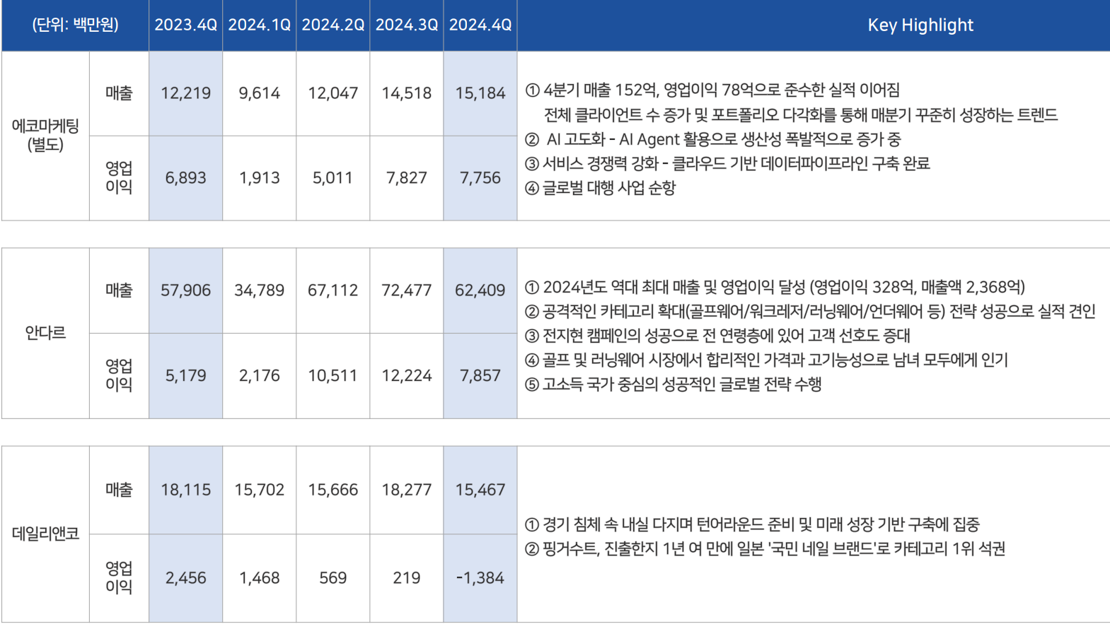This screenshot has height=624, width=1110.
Task: Click the negative value -1,384
Action: point(480,578)
